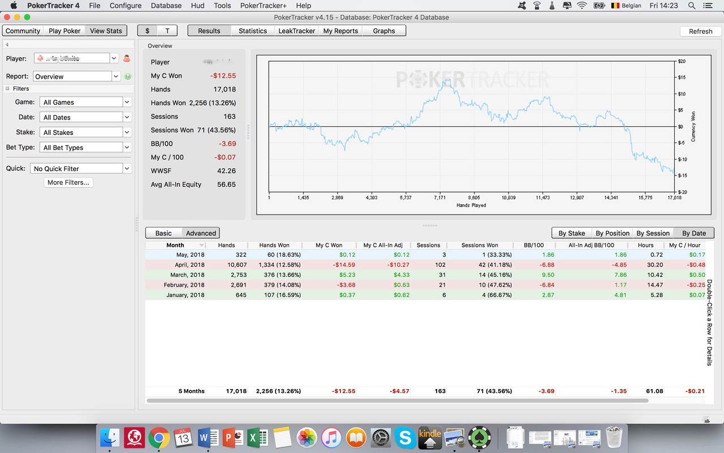The height and width of the screenshot is (453, 724).
Task: Switch to the LeakTracker tab
Action: 296,31
